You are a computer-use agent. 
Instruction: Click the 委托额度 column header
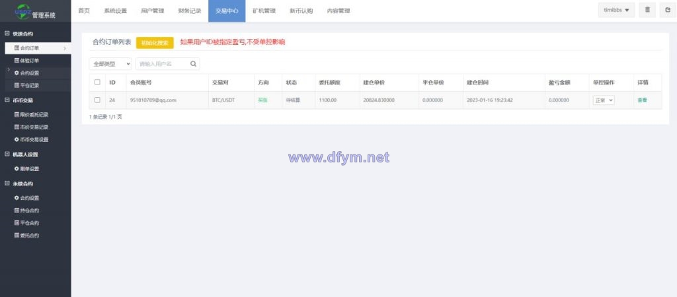[329, 82]
